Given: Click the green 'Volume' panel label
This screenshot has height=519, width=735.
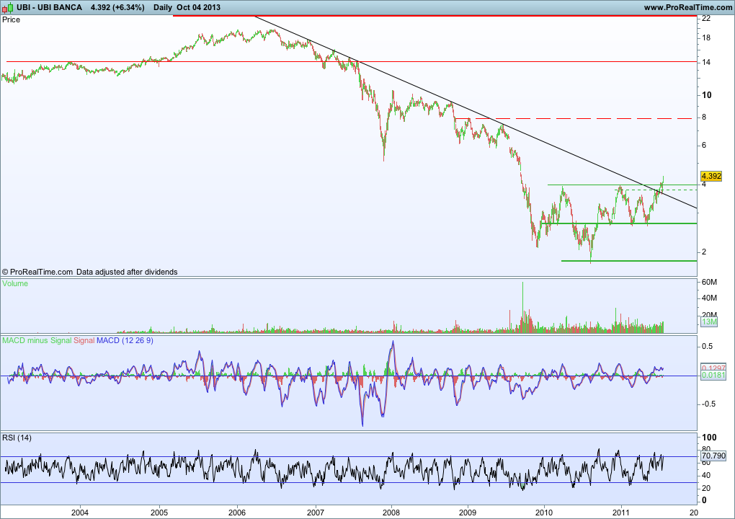Looking at the screenshot, I should (15, 283).
